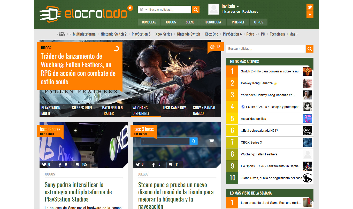The height and width of the screenshot is (209, 353).
Task: Click the comments icon showing 105
Action: (77, 164)
